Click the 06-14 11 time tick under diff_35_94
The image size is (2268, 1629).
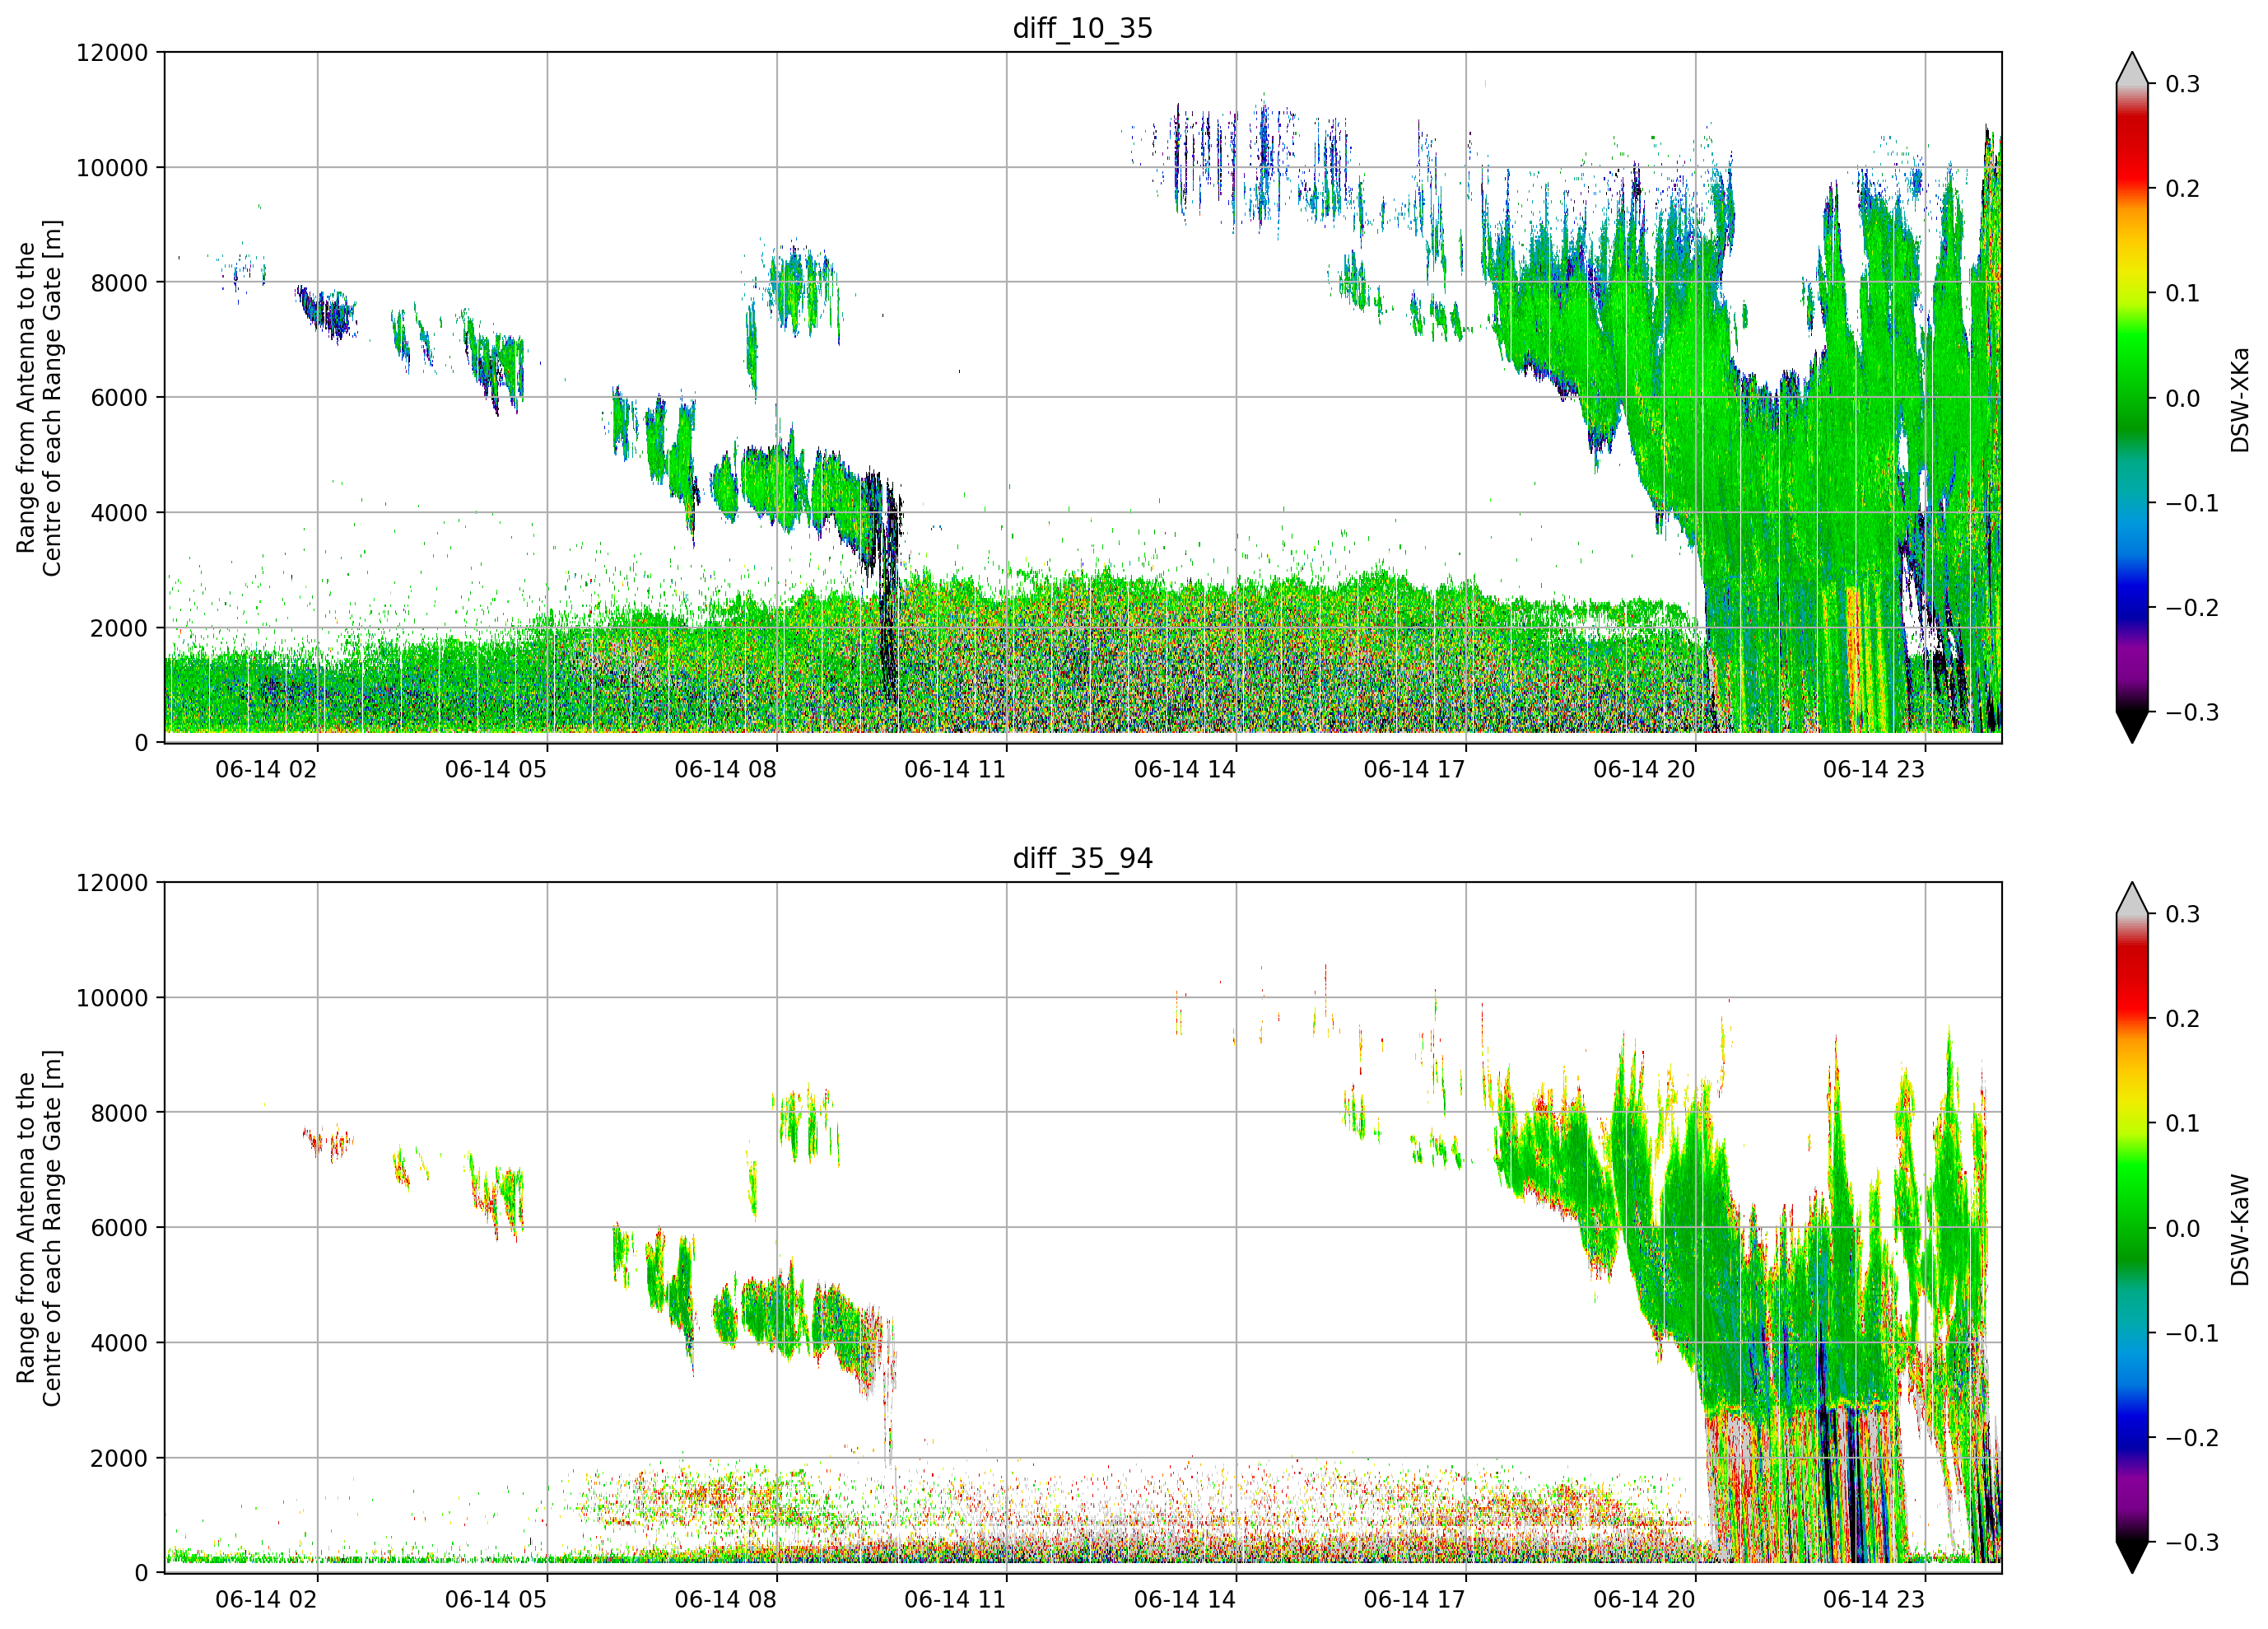click(955, 1599)
